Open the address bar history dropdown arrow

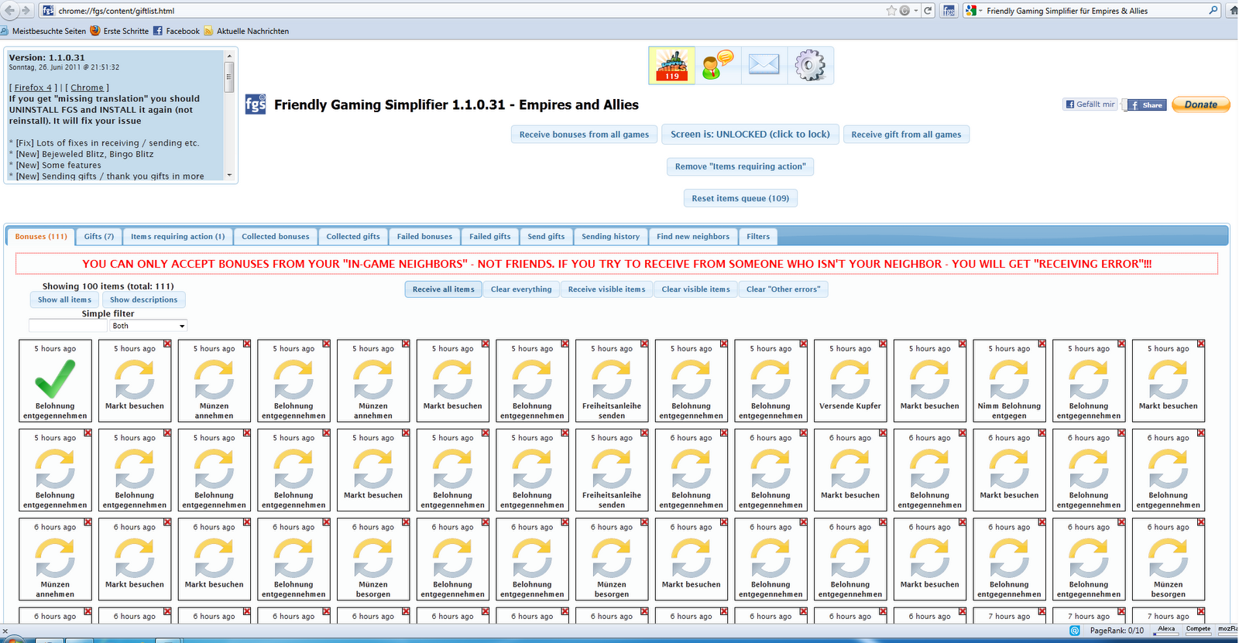click(916, 11)
